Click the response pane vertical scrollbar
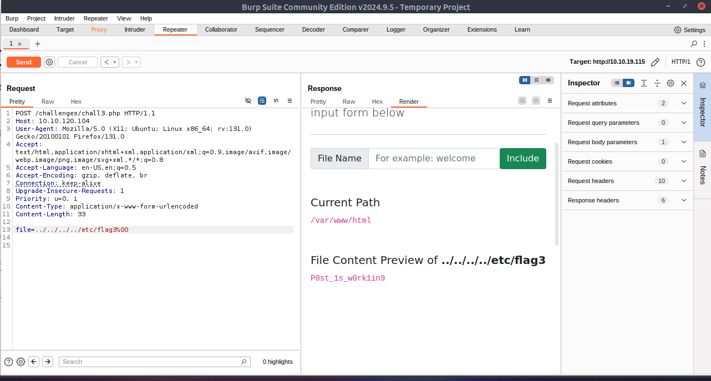Image resolution: width=711 pixels, height=381 pixels. 557,194
